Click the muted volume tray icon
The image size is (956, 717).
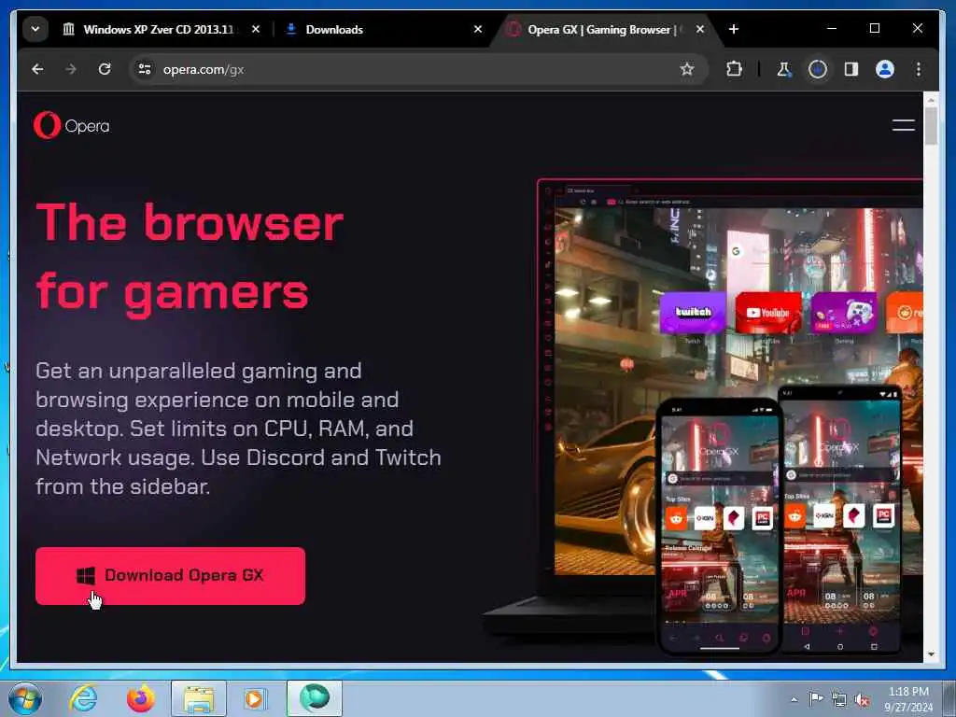tap(862, 700)
